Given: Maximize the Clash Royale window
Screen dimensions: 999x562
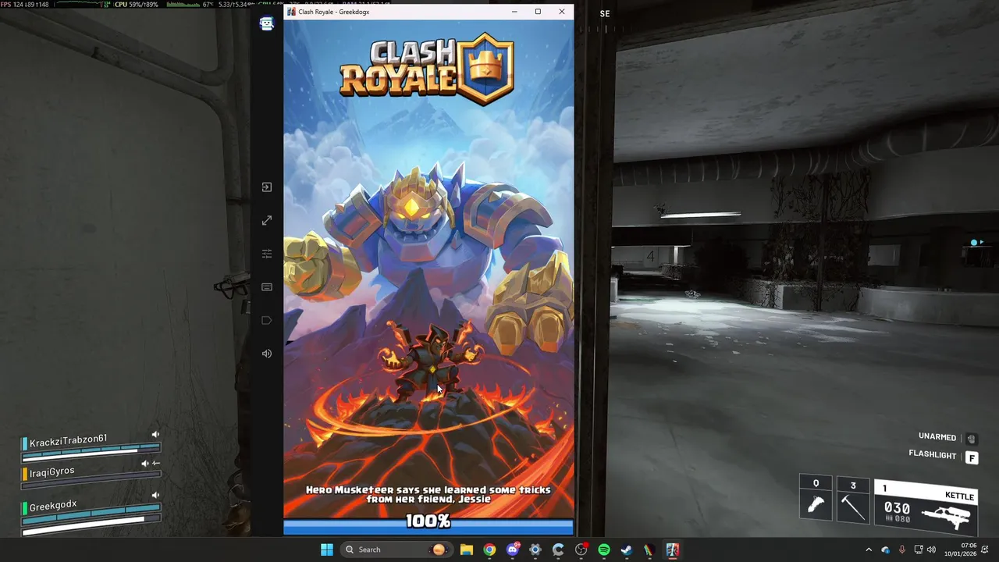Looking at the screenshot, I should (x=538, y=12).
